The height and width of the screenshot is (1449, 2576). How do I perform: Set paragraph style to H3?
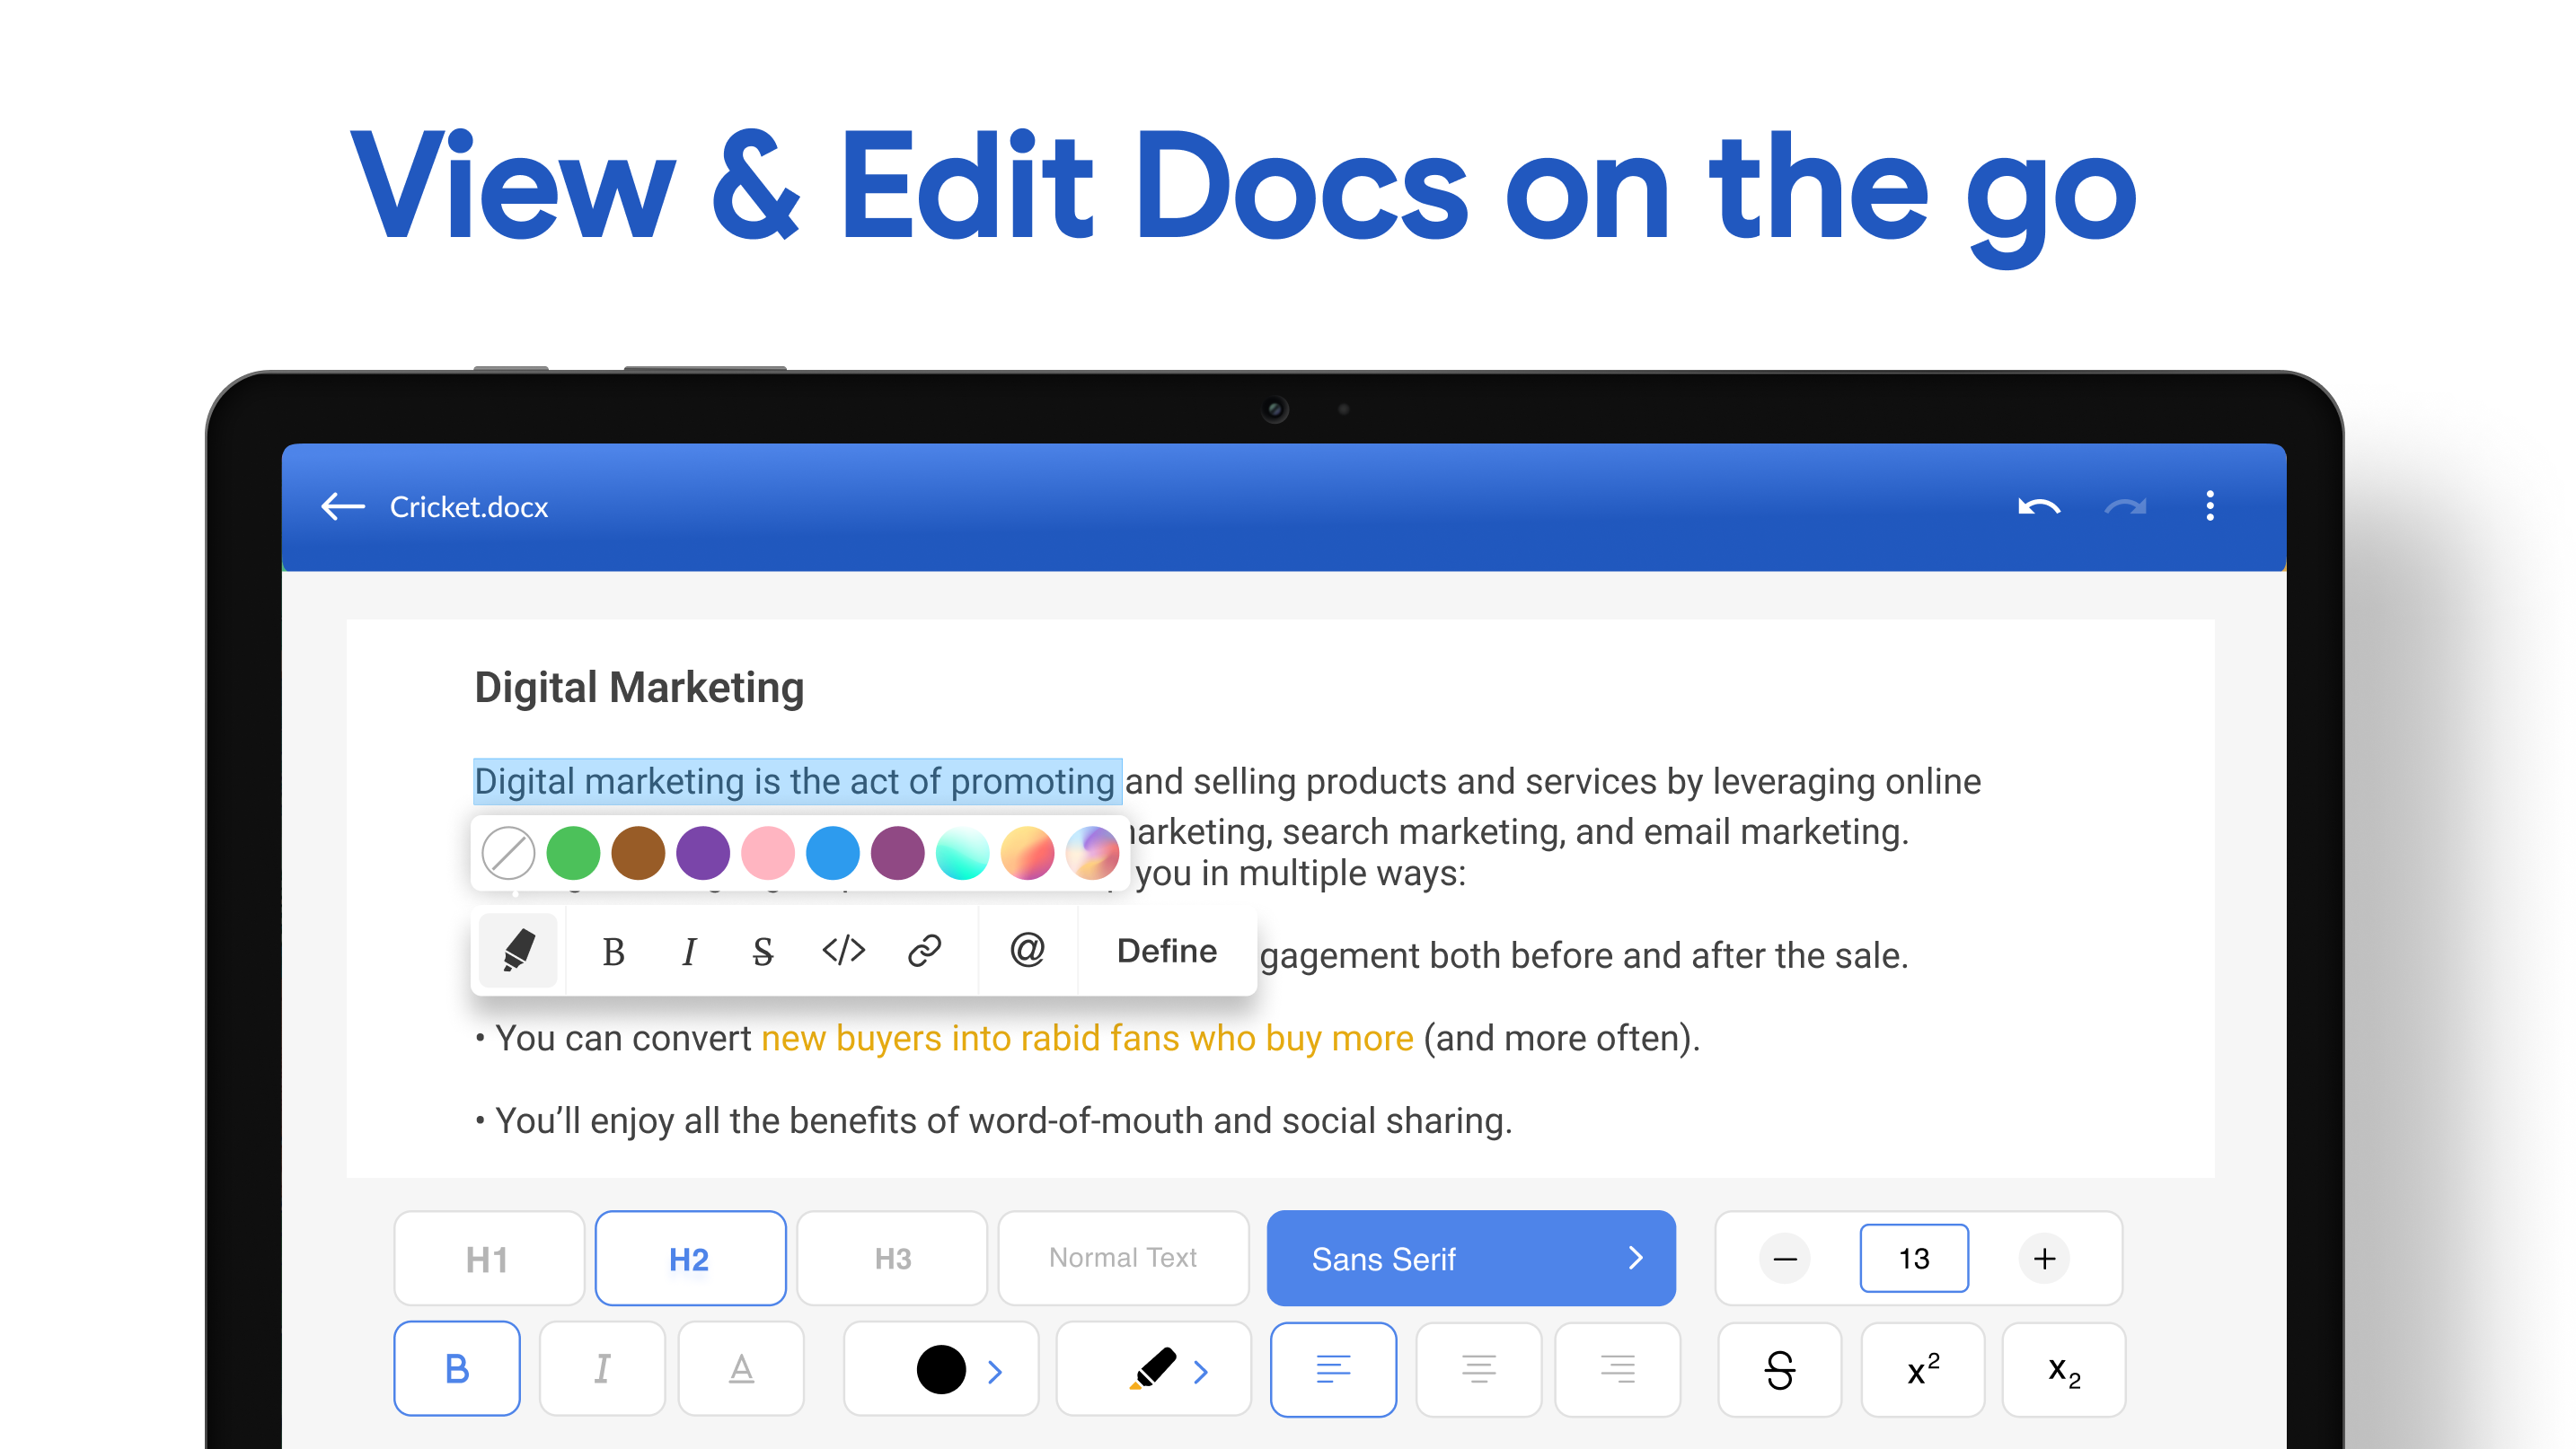[892, 1258]
